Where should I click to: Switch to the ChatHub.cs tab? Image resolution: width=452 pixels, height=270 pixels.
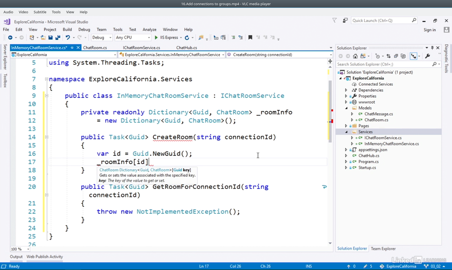click(187, 48)
